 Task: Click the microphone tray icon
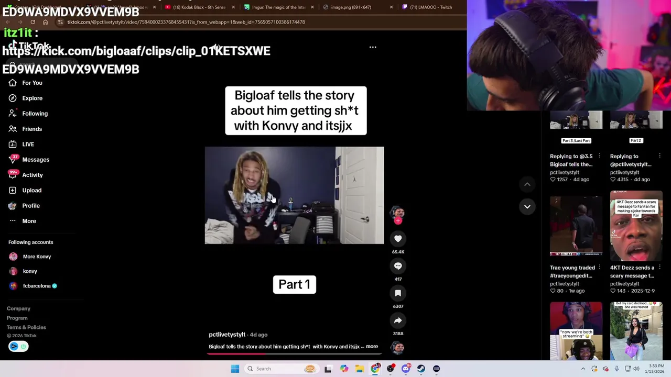[616, 369]
